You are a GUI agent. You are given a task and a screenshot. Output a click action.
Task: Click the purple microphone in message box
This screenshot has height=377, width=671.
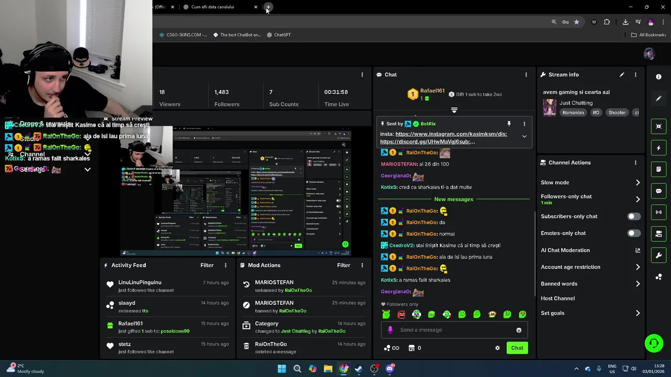pyautogui.click(x=390, y=330)
